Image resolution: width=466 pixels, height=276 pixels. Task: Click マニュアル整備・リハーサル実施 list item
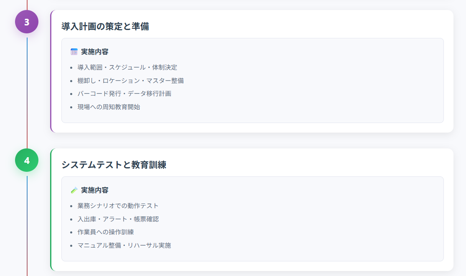pos(124,245)
